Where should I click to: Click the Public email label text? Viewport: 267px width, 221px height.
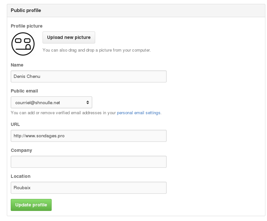click(24, 91)
